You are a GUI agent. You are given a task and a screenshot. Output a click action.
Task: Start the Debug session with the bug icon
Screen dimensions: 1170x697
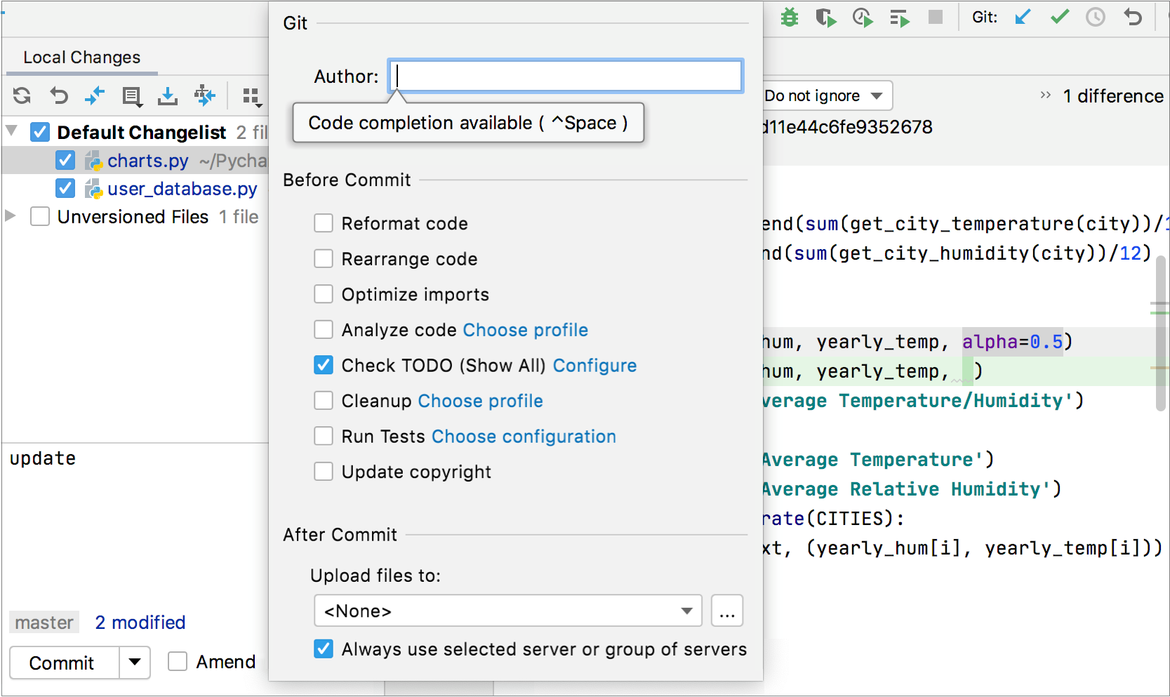[789, 18]
